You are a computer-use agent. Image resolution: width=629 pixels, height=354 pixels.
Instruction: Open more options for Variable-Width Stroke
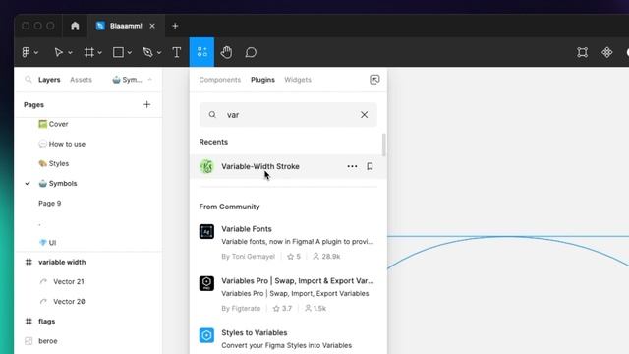click(x=352, y=166)
